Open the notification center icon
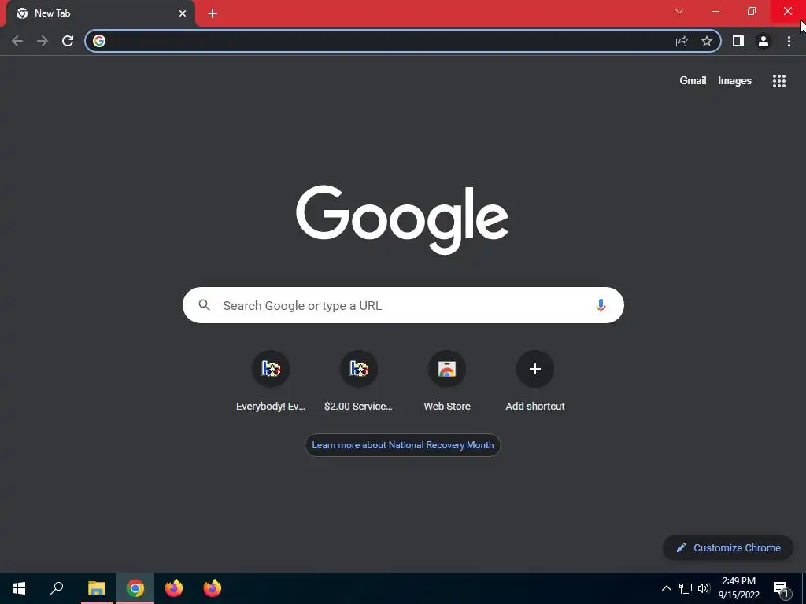Screen dimensions: 806x604 point(781,589)
